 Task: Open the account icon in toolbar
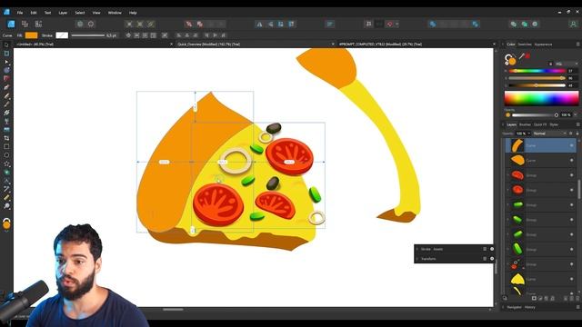[x=573, y=25]
